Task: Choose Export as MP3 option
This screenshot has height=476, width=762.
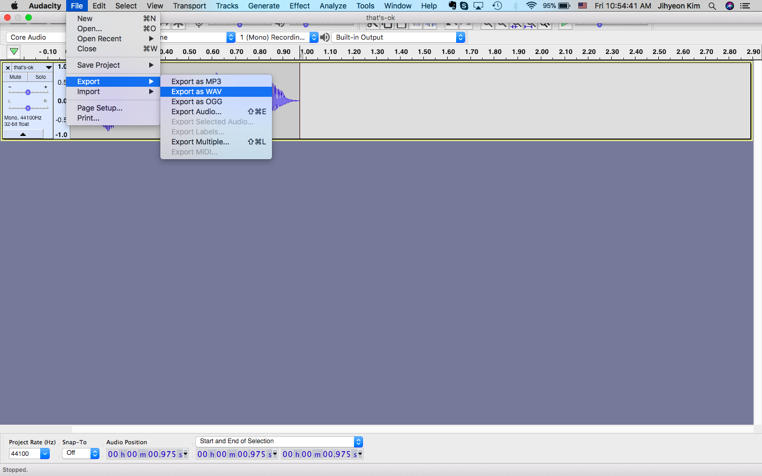Action: tap(216, 81)
